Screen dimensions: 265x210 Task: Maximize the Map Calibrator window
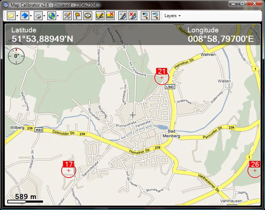coord(243,3)
